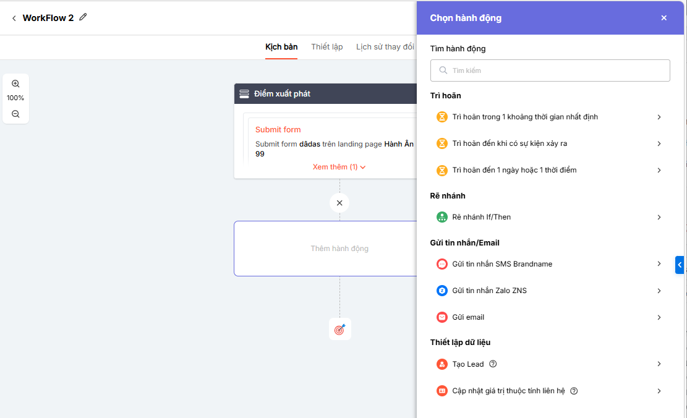This screenshot has width=687, height=418.
Task: Click the pencil icon to rename WorkFlow 2
Action: [83, 17]
